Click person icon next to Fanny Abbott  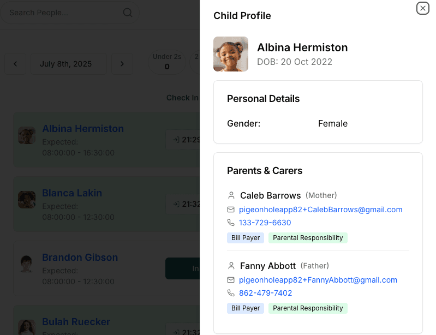tap(231, 266)
